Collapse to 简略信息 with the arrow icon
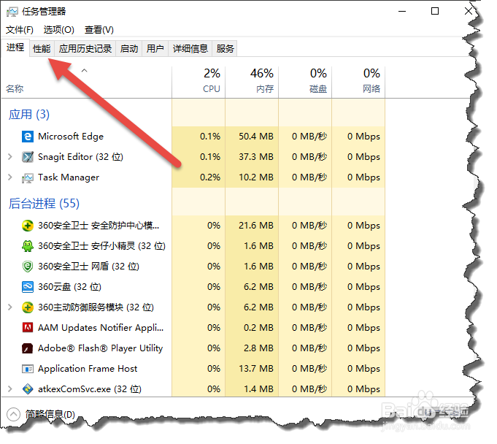The width and height of the screenshot is (497, 444). [x=13, y=414]
